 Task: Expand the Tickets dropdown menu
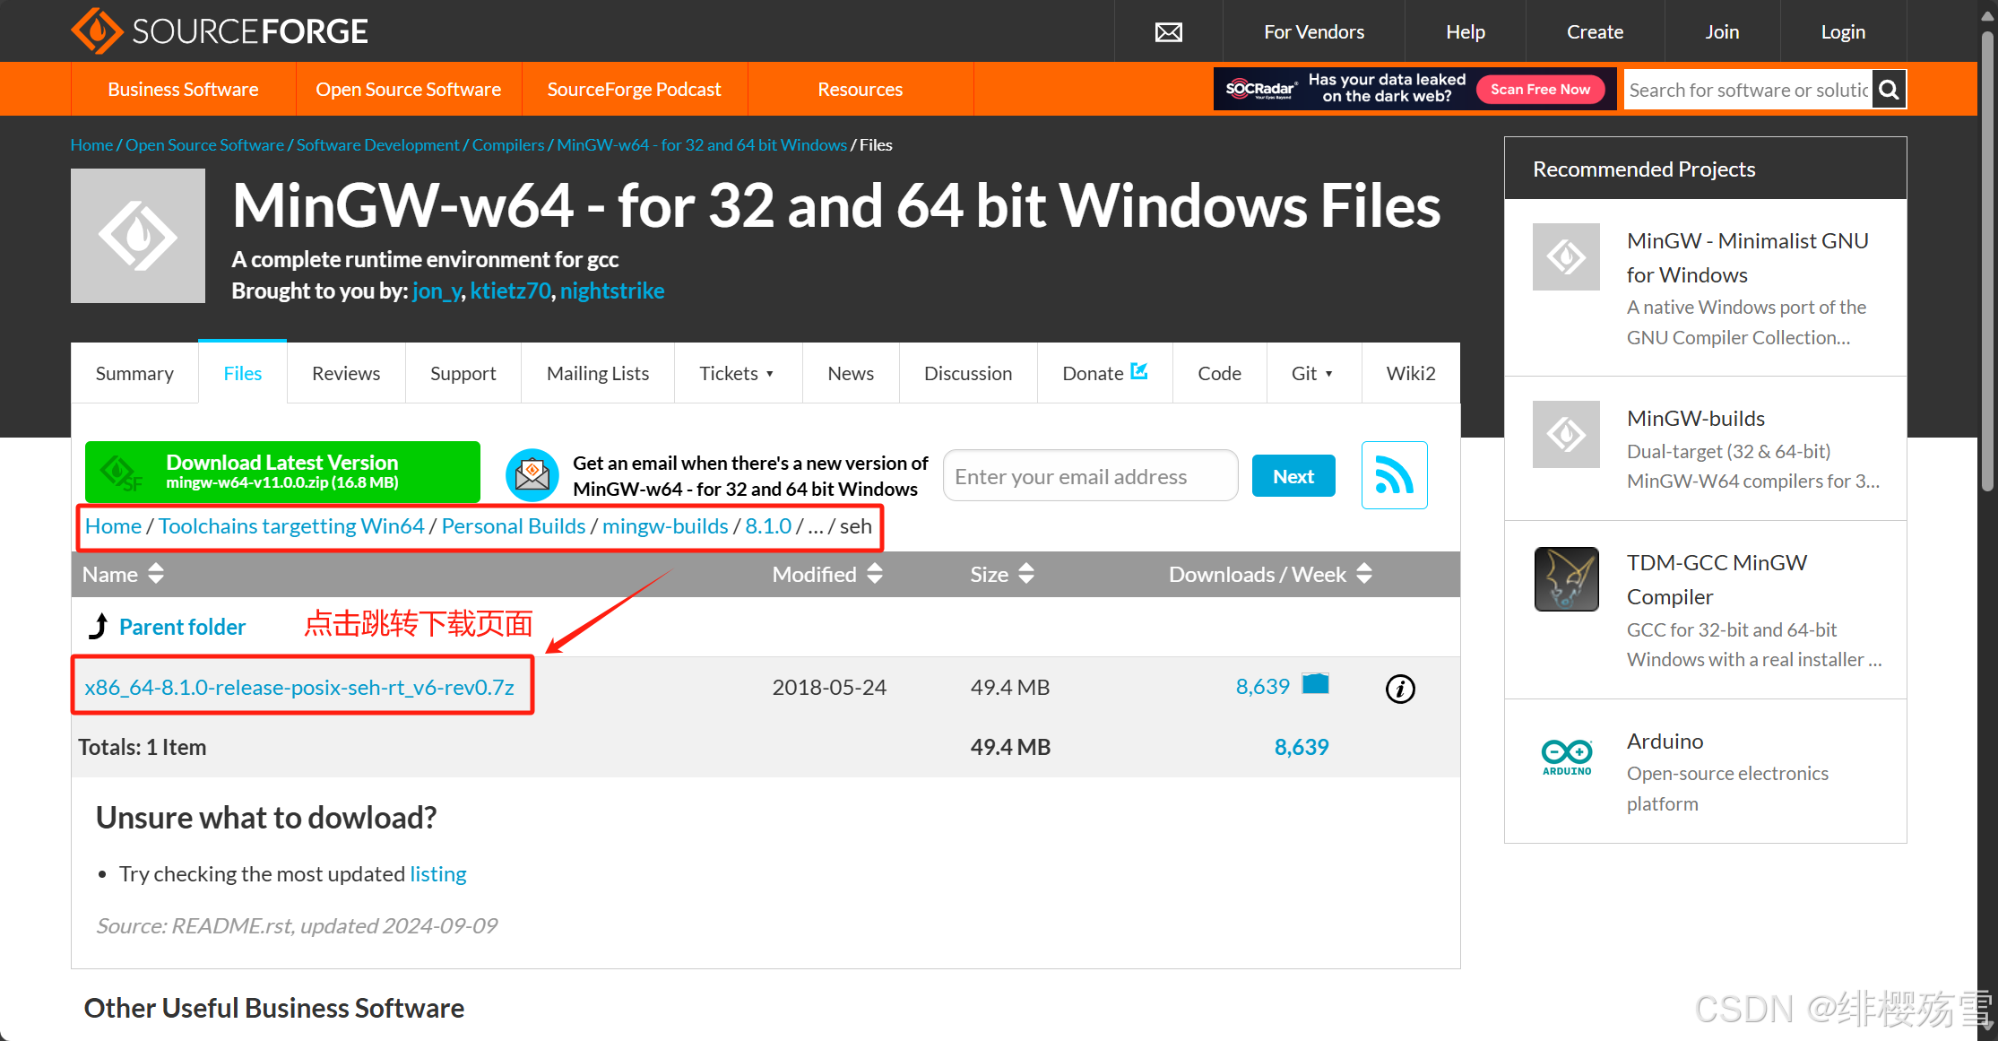click(x=737, y=373)
